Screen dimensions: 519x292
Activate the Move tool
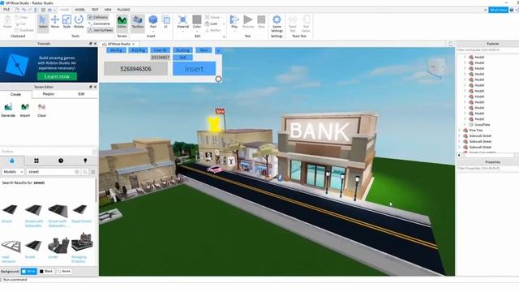click(x=54, y=22)
